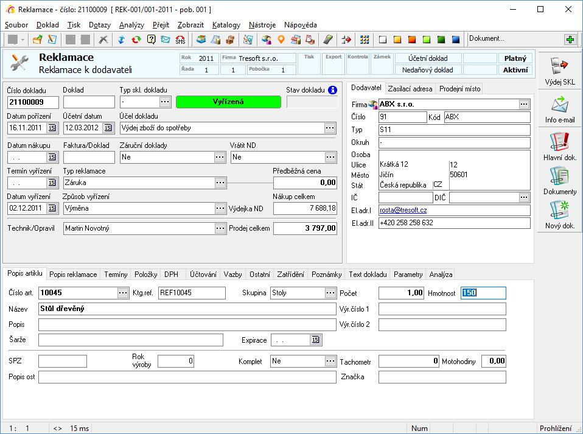Click the Nedaňový doklad header button
The height and width of the screenshot is (434, 583).
428,70
